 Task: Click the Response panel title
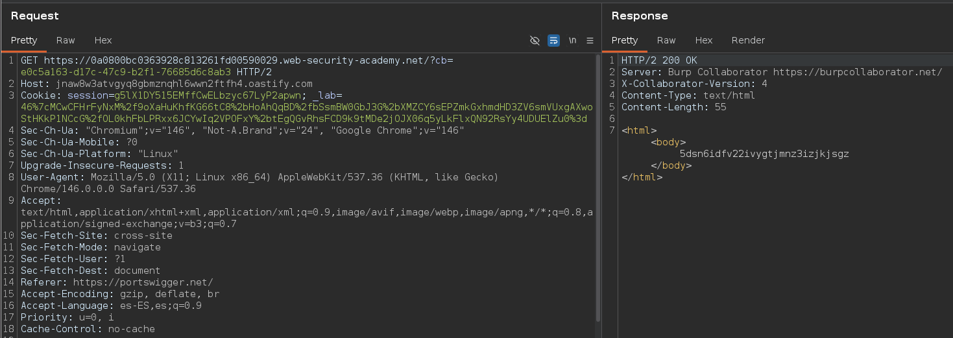[x=639, y=16]
